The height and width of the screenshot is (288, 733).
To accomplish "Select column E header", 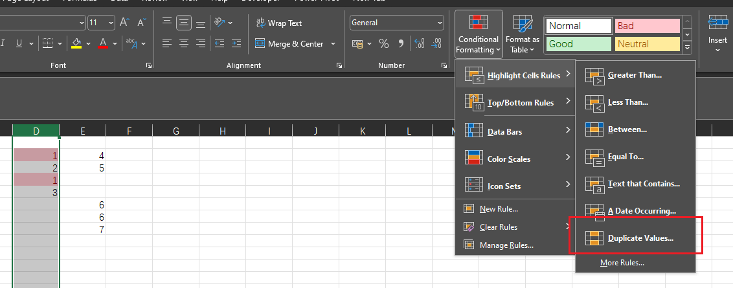I will [x=83, y=131].
